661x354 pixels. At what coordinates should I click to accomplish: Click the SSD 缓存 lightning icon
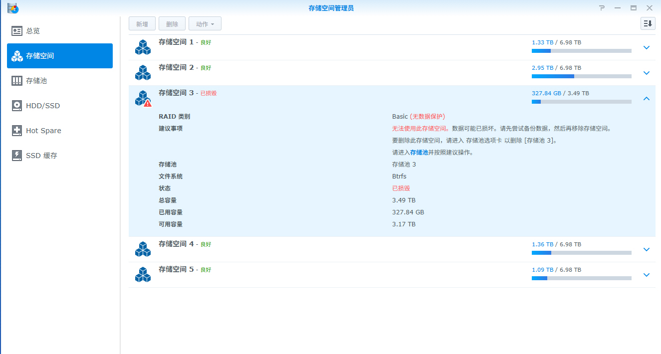click(x=17, y=156)
